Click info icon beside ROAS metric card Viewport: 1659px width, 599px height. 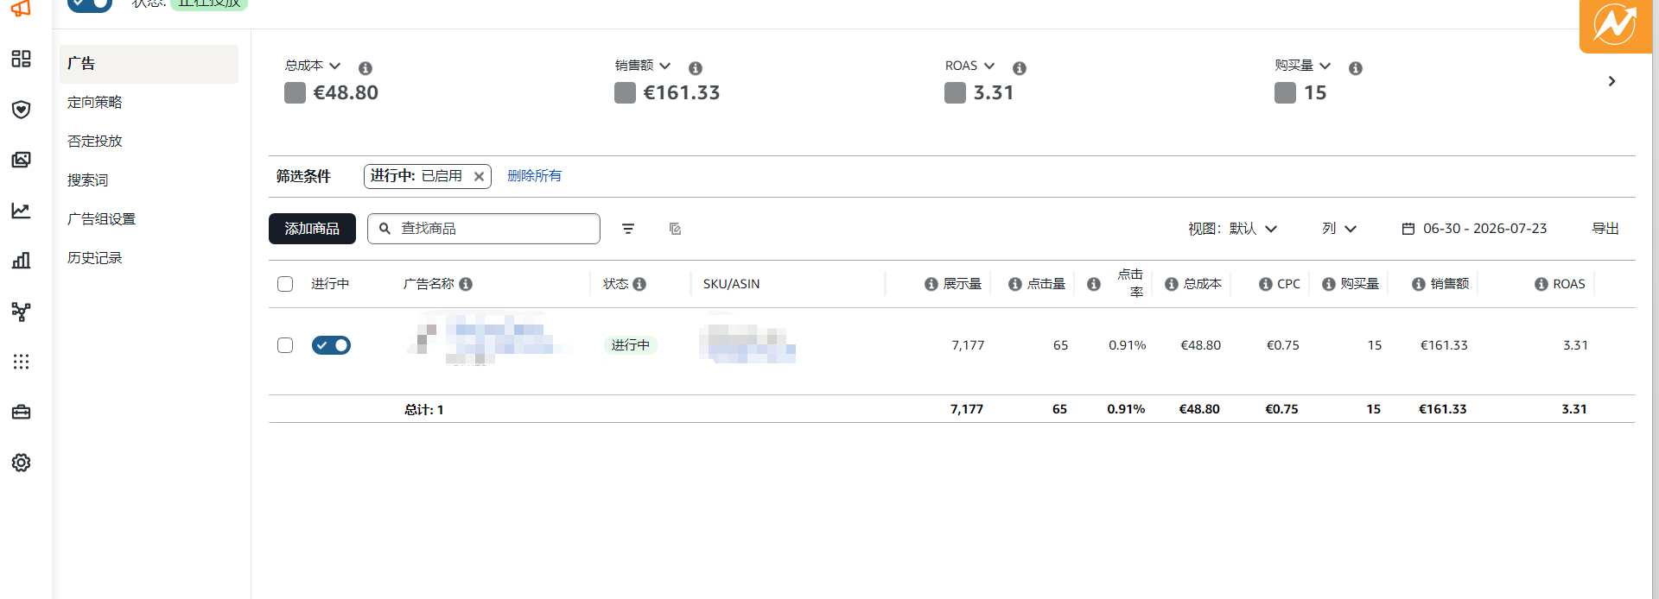click(1020, 68)
